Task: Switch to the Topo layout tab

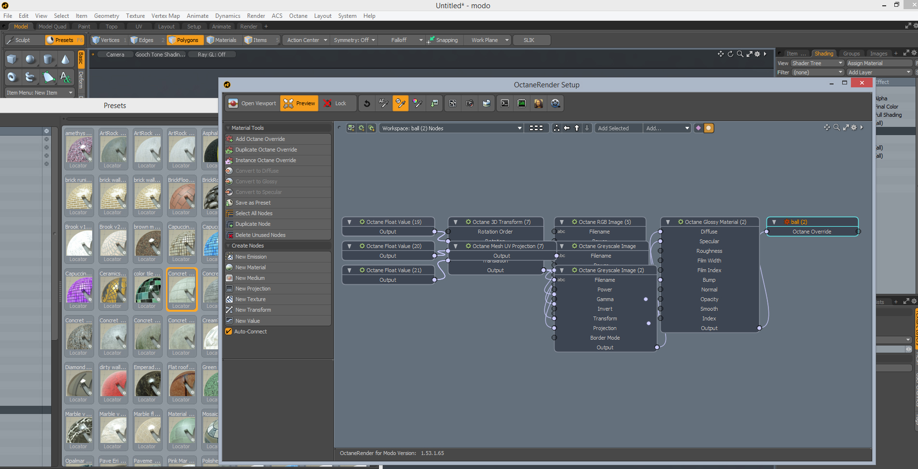Action: click(x=111, y=27)
